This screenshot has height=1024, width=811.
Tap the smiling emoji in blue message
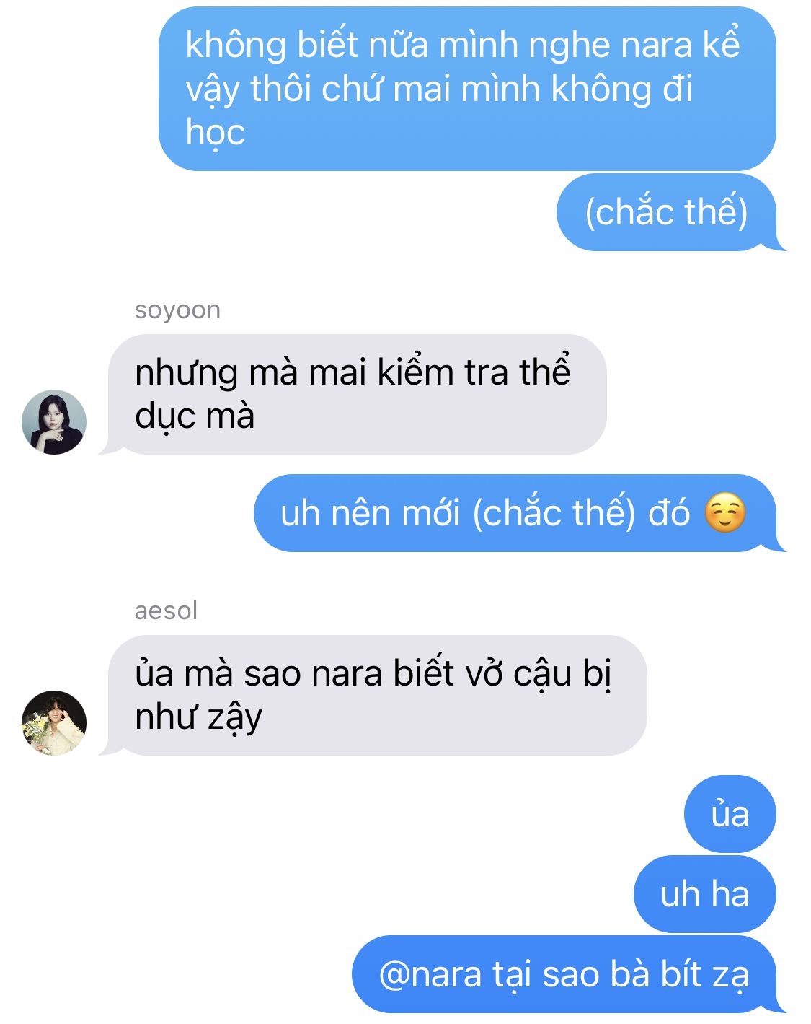click(x=724, y=513)
